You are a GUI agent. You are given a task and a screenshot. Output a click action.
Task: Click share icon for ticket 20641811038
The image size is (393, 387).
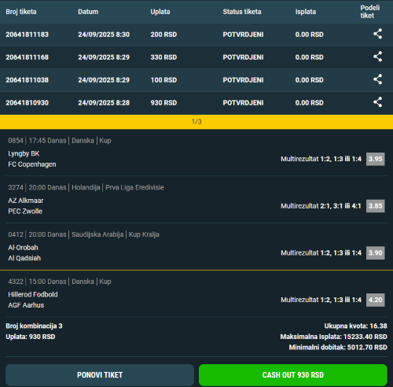point(377,79)
